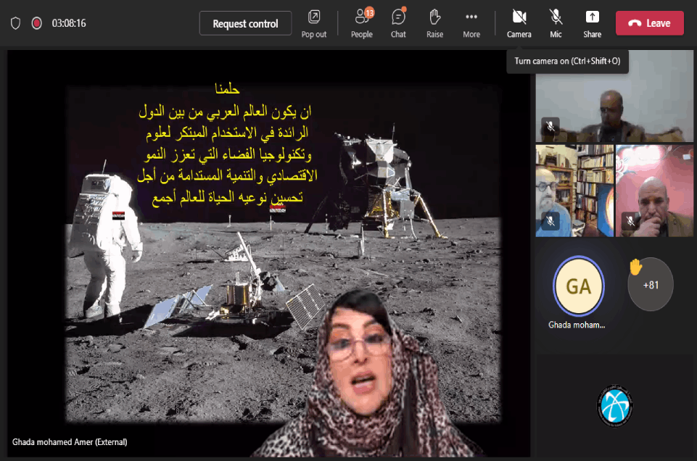Screen dimensions: 697x461
Task: Open the People panel
Action: click(x=362, y=23)
